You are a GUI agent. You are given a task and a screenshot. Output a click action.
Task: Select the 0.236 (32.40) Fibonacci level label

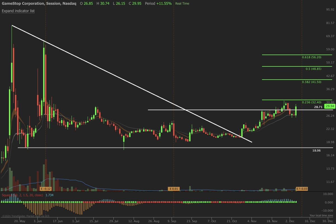coord(312,102)
